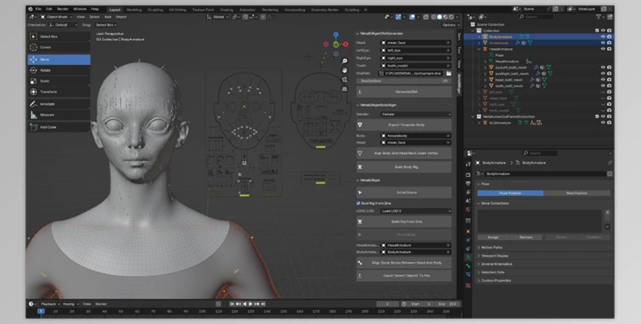
Task: Click Export Select ObjectS To Fbx
Action: 404,276
